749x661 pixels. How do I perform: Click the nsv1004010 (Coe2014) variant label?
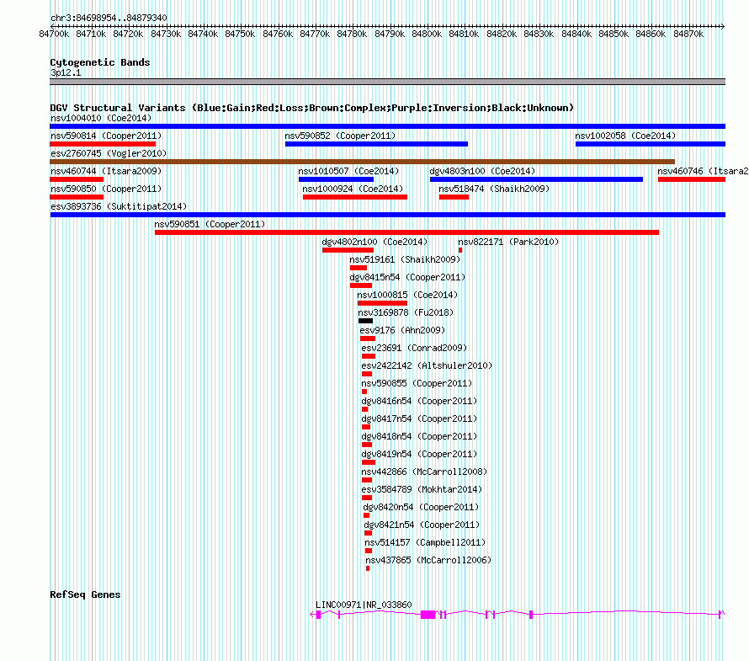101,118
